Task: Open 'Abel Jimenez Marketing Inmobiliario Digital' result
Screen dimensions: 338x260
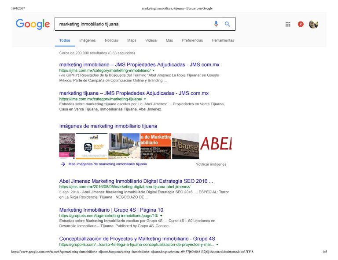Action: click(x=136, y=181)
